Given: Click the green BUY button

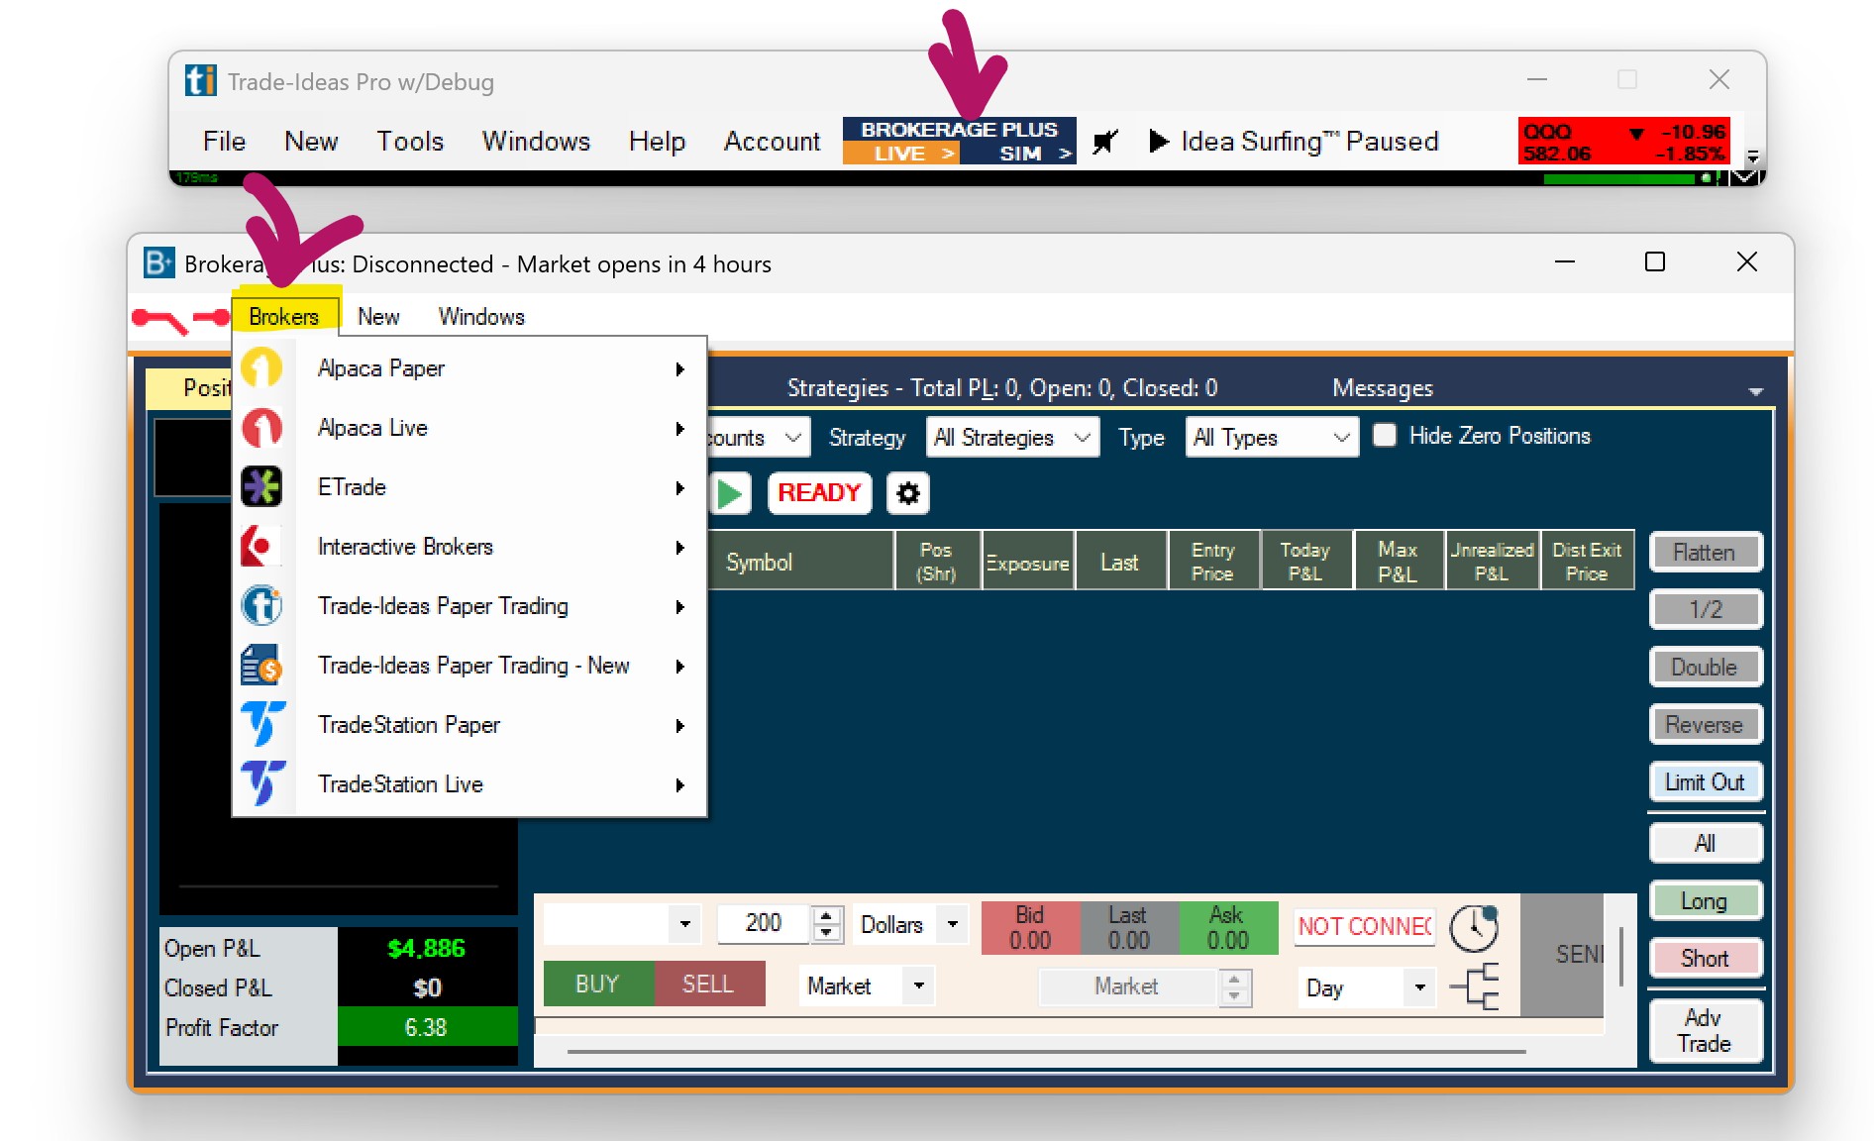Looking at the screenshot, I should pos(597,985).
